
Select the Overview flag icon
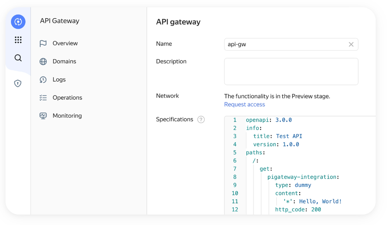43,43
